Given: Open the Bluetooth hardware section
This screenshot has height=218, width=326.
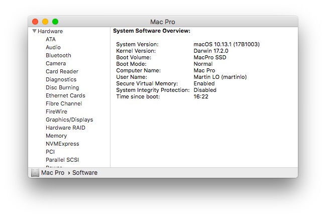Looking at the screenshot, I should pos(58,55).
